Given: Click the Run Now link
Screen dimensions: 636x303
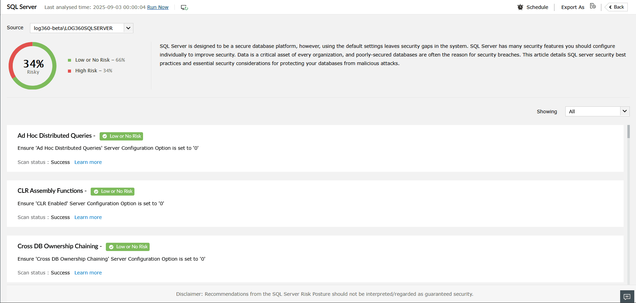Looking at the screenshot, I should pos(158,7).
